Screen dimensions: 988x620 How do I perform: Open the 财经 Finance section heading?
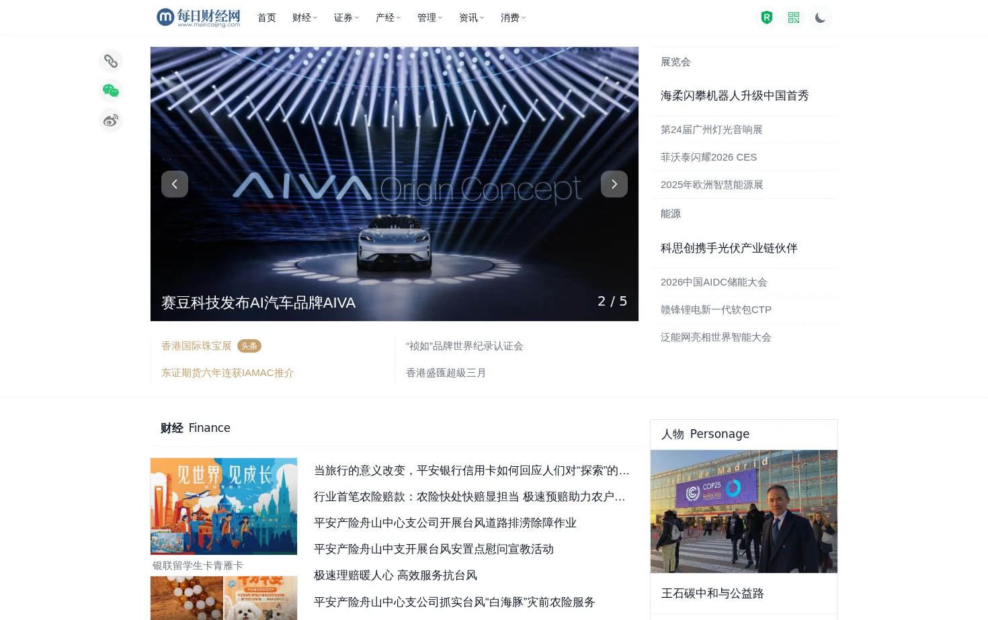tap(196, 428)
